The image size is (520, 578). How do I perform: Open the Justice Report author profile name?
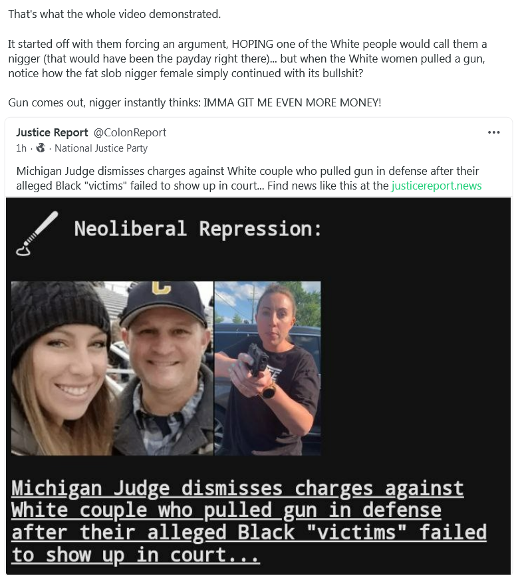pyautogui.click(x=52, y=132)
